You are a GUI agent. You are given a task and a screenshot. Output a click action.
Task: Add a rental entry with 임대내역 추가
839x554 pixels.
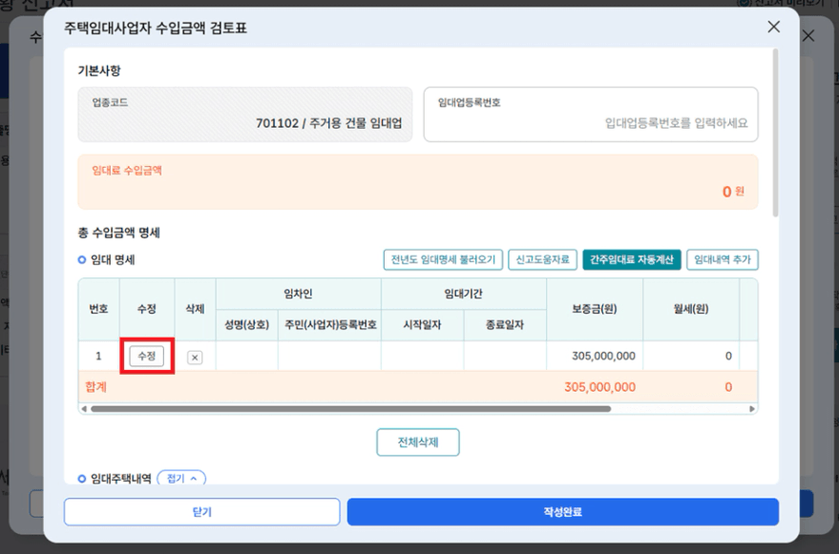(722, 259)
